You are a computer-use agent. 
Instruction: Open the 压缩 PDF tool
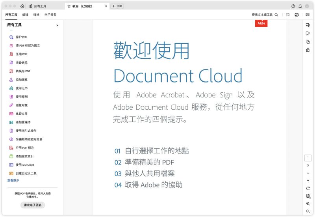coord(19,54)
